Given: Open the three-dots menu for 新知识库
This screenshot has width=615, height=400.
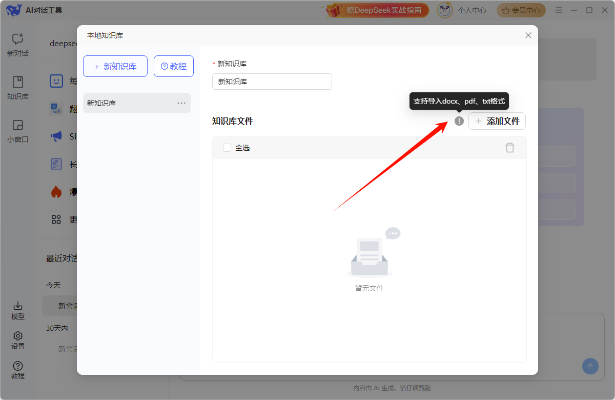Looking at the screenshot, I should point(181,103).
